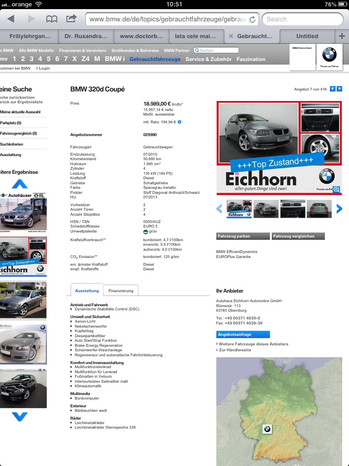349x466 pixels.
Task: Click BMW marker on Germany map
Action: (x=267, y=429)
